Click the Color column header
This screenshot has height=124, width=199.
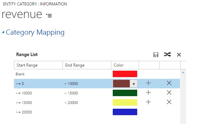(125, 65)
